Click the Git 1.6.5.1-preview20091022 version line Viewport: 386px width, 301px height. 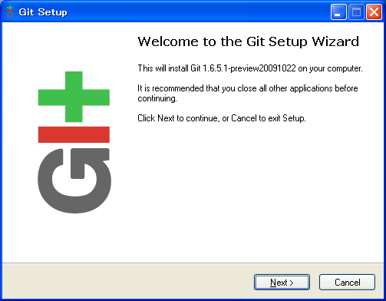tap(250, 68)
